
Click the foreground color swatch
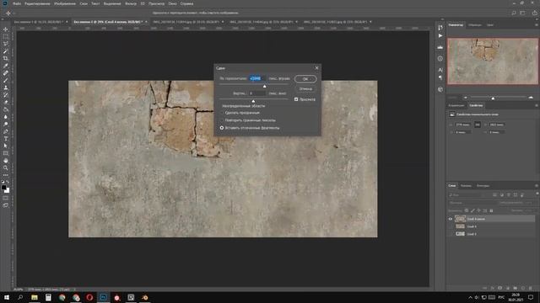[3, 188]
